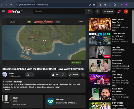Go back with the browser back arrow
134x109 pixels.
[x=2, y=5]
